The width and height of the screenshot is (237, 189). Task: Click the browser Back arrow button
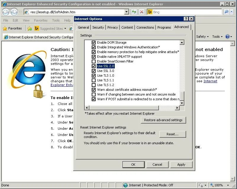click(6, 12)
